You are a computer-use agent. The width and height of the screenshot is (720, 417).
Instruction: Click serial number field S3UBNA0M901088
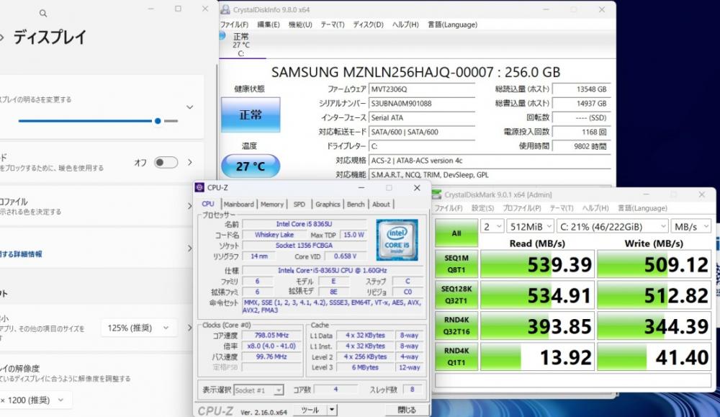click(421, 103)
